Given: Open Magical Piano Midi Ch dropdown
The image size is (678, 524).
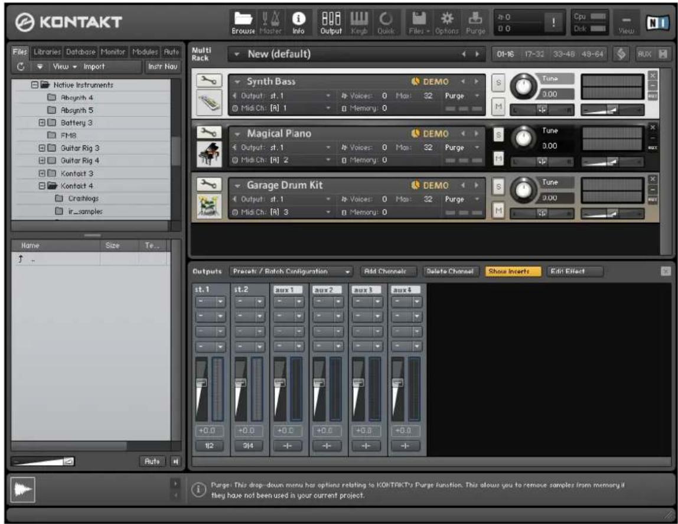Looking at the screenshot, I should [x=282, y=160].
